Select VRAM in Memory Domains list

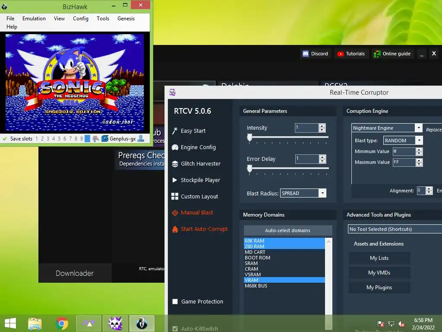pyautogui.click(x=284, y=280)
